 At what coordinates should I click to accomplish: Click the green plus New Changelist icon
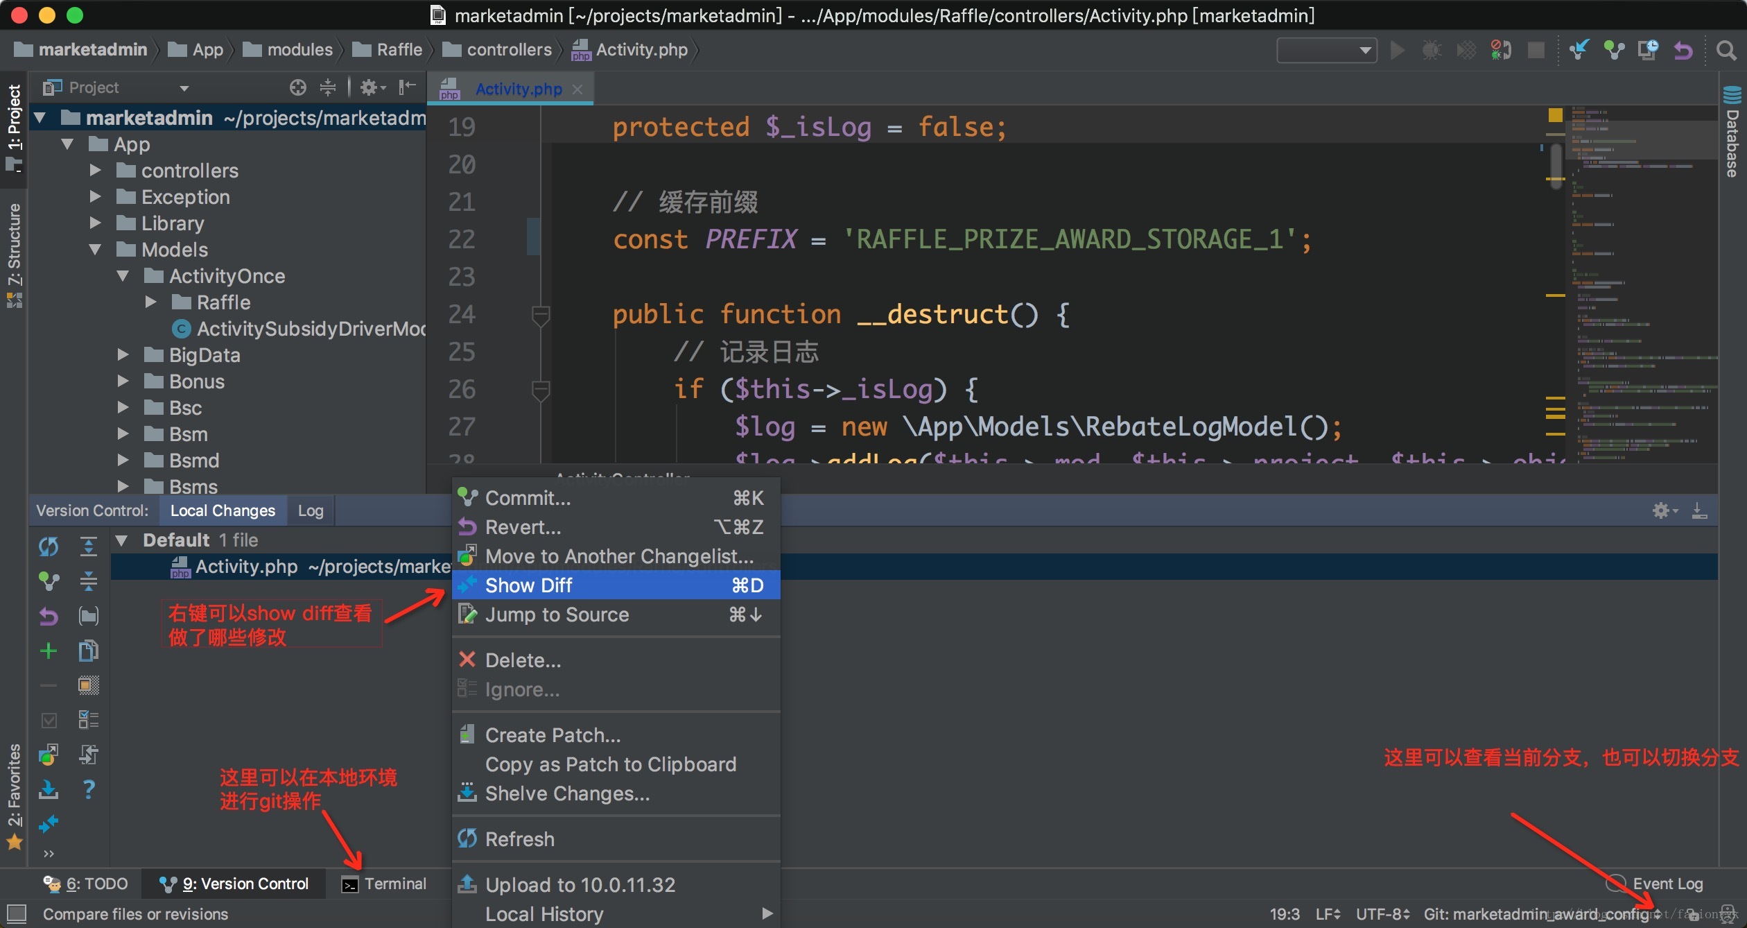(x=49, y=651)
